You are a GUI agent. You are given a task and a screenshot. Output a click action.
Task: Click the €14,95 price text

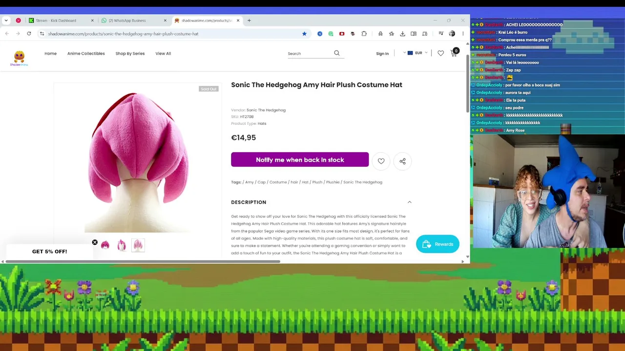(x=244, y=138)
